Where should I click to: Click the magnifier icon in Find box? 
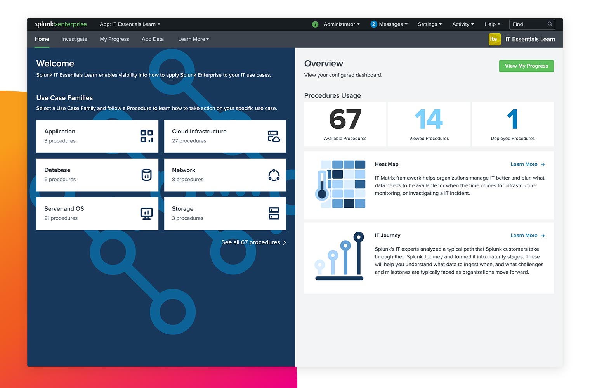[550, 24]
